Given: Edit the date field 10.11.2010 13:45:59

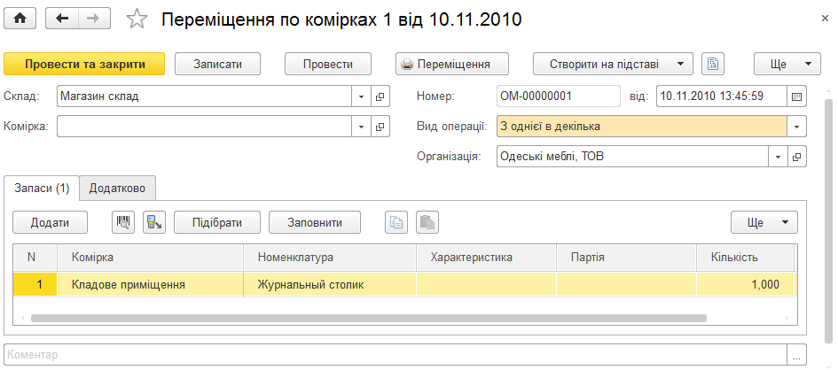Looking at the screenshot, I should (x=722, y=96).
